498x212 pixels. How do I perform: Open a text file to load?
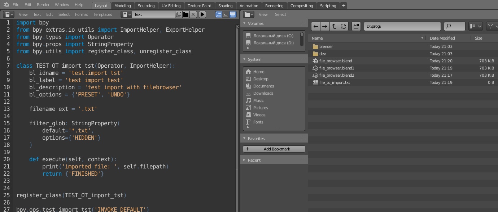[x=185, y=14]
